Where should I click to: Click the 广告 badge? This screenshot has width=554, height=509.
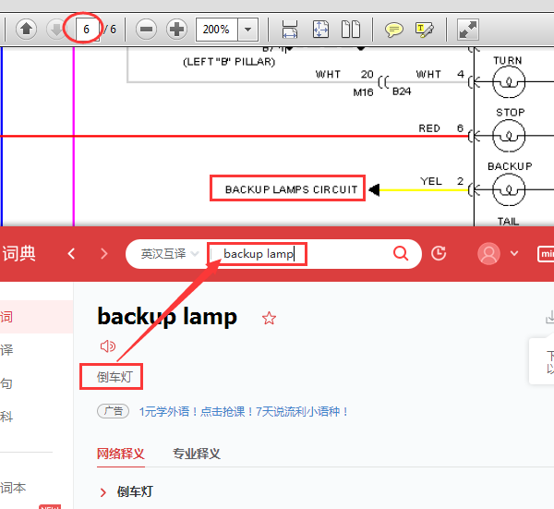click(x=113, y=411)
